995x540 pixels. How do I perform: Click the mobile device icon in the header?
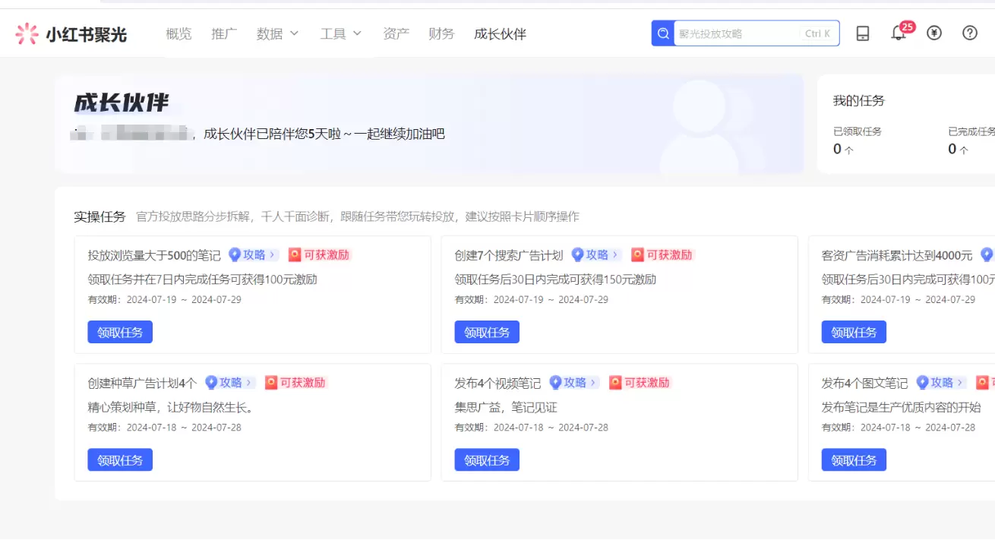pyautogui.click(x=862, y=33)
